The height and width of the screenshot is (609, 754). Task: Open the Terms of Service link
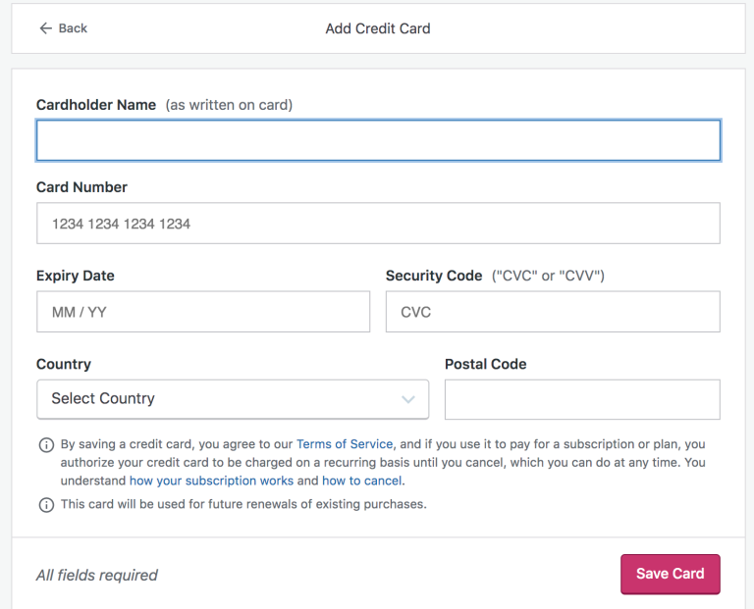coord(345,444)
